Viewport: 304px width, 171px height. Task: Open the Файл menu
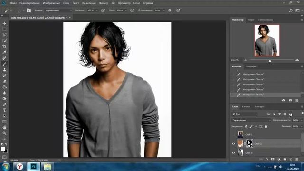[x=13, y=3]
